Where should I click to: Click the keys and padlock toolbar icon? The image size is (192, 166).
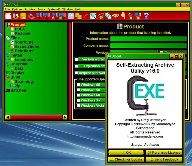click(101, 16)
